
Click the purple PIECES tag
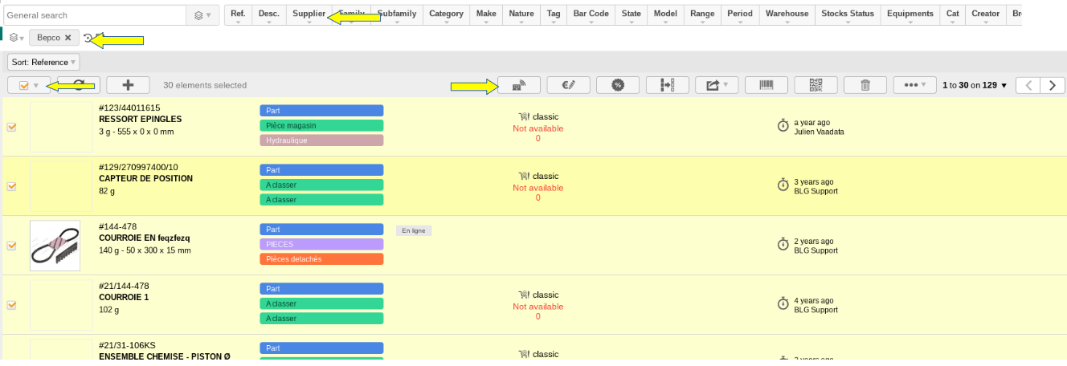coord(321,244)
